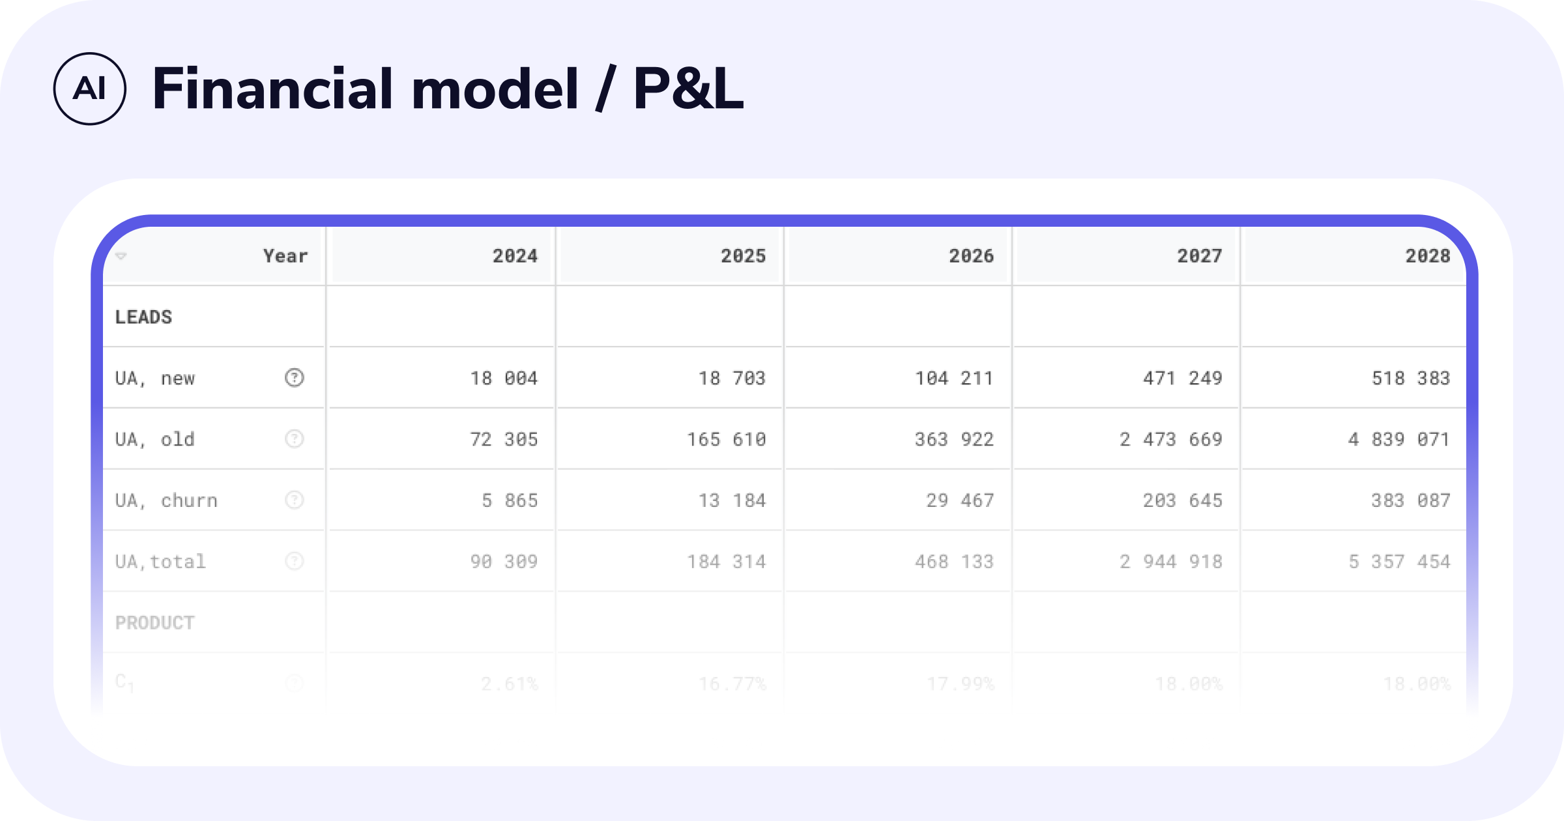Expand the PRODUCT section row
The height and width of the screenshot is (821, 1564).
(155, 623)
